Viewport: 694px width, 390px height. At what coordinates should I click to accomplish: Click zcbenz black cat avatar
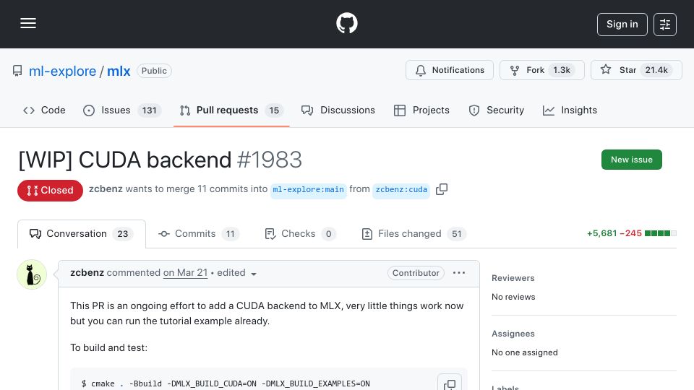(32, 274)
